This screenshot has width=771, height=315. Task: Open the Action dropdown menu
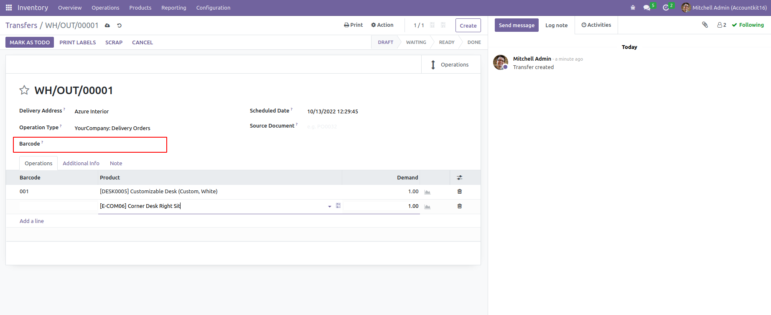click(x=382, y=25)
